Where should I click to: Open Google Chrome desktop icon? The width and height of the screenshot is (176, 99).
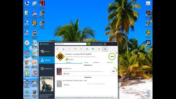27,64
